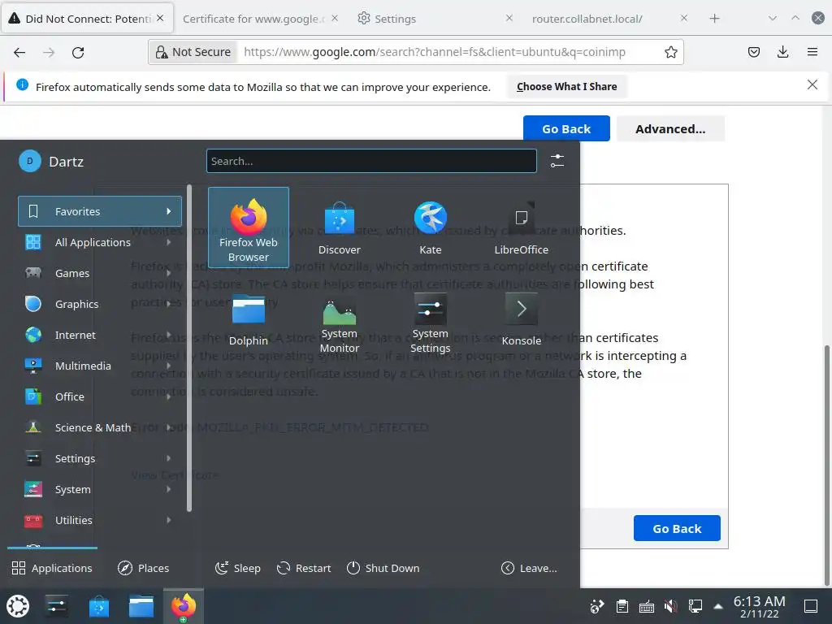Click the updates tray icon
The image size is (832, 624).
click(x=597, y=606)
